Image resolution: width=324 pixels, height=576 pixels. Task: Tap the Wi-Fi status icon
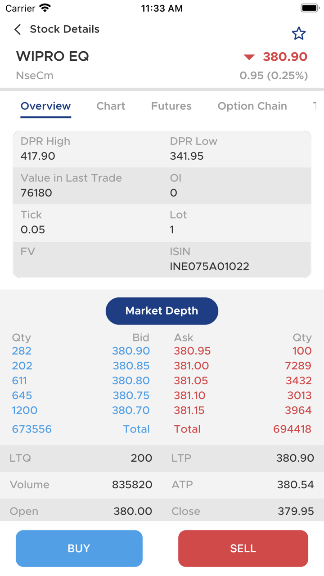point(45,8)
